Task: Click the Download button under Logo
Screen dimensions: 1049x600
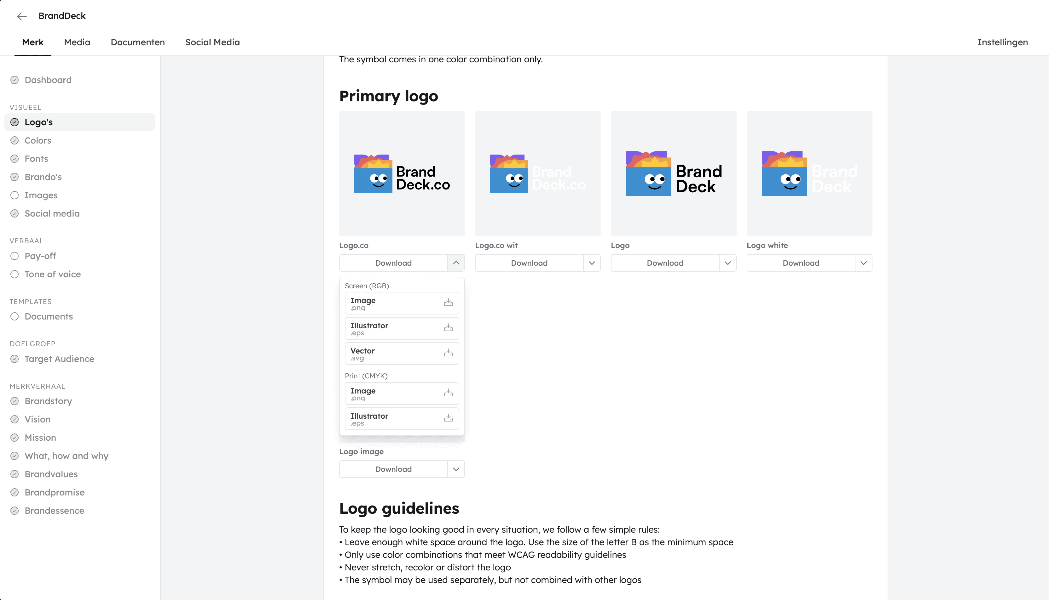Action: [664, 263]
